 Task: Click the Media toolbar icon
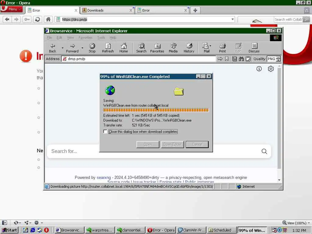[173, 48]
